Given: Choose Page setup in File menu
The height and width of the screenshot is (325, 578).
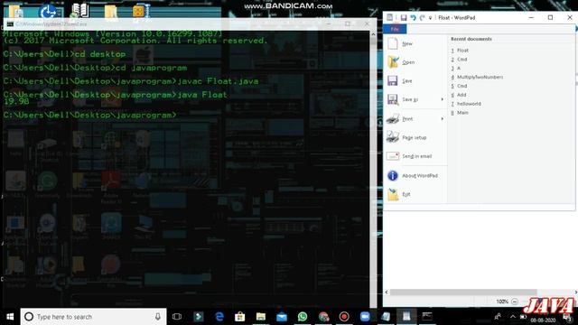Looking at the screenshot, I should point(415,137).
